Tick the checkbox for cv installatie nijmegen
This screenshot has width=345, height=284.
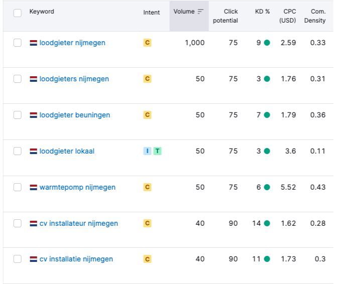tap(18, 259)
